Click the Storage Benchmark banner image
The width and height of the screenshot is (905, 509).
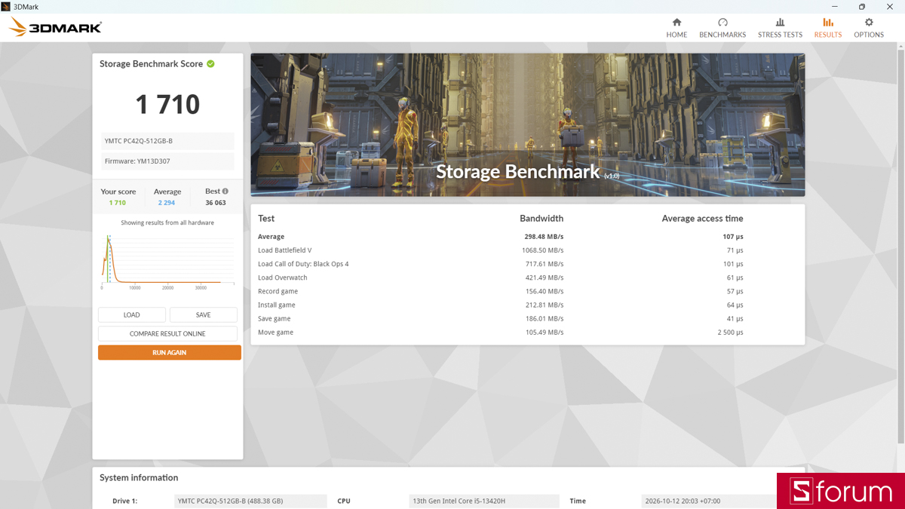[x=528, y=124]
